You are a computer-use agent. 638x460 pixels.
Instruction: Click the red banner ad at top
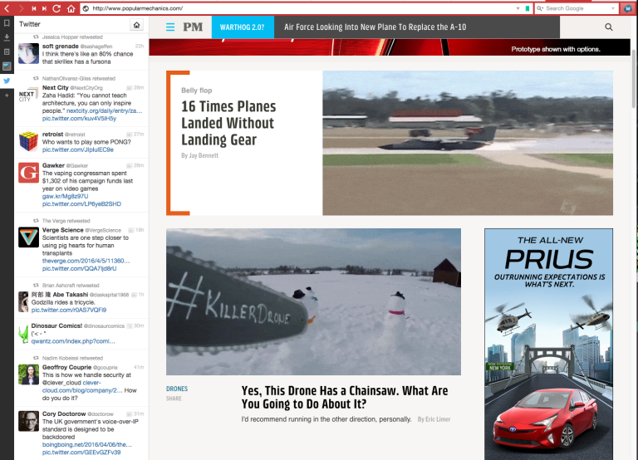click(x=390, y=47)
